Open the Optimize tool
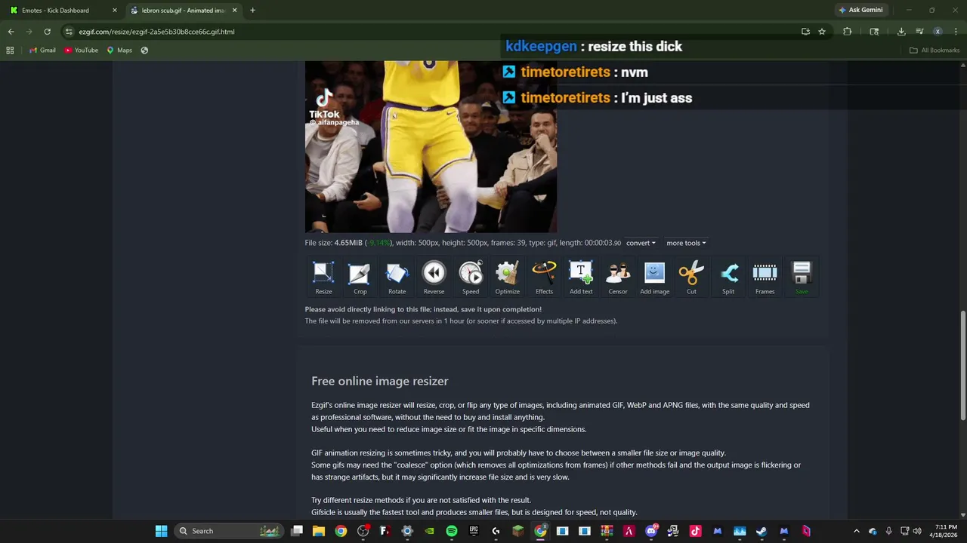967x543 pixels. tap(507, 278)
